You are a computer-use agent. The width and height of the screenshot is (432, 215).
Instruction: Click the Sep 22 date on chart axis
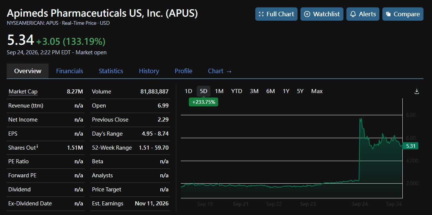coord(274,204)
